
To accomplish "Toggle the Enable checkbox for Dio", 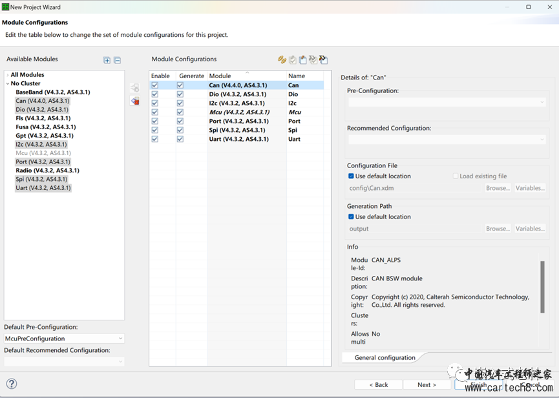I will (154, 94).
